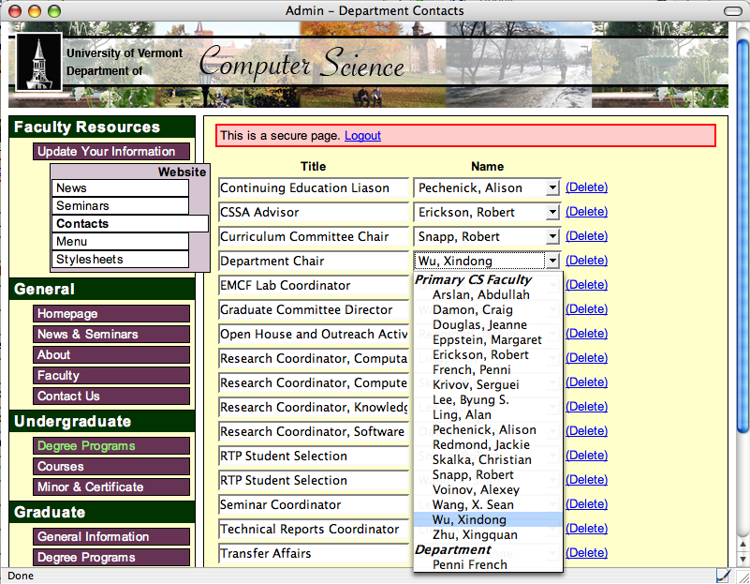Open Graduate General Information page

[111, 536]
